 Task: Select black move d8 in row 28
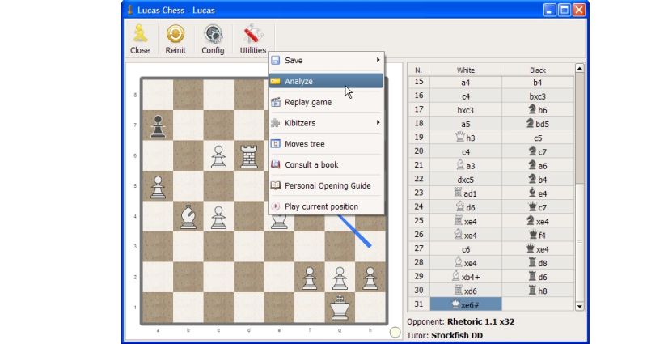click(x=538, y=262)
